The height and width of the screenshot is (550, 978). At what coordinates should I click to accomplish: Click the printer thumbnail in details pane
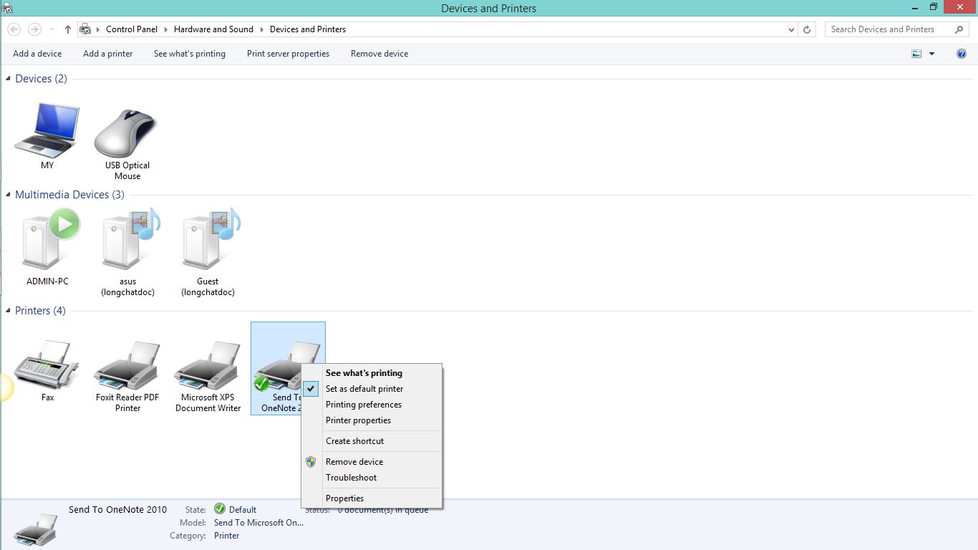coord(35,528)
